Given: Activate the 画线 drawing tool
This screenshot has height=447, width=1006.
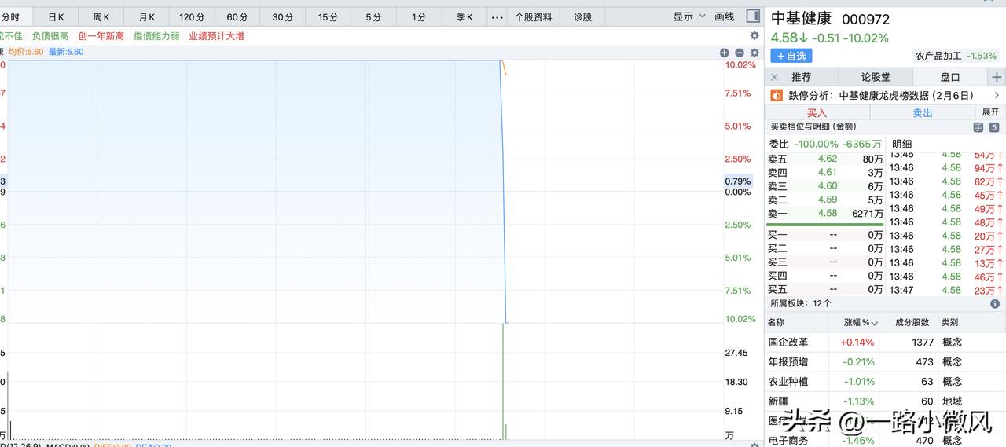Looking at the screenshot, I should coord(724,16).
